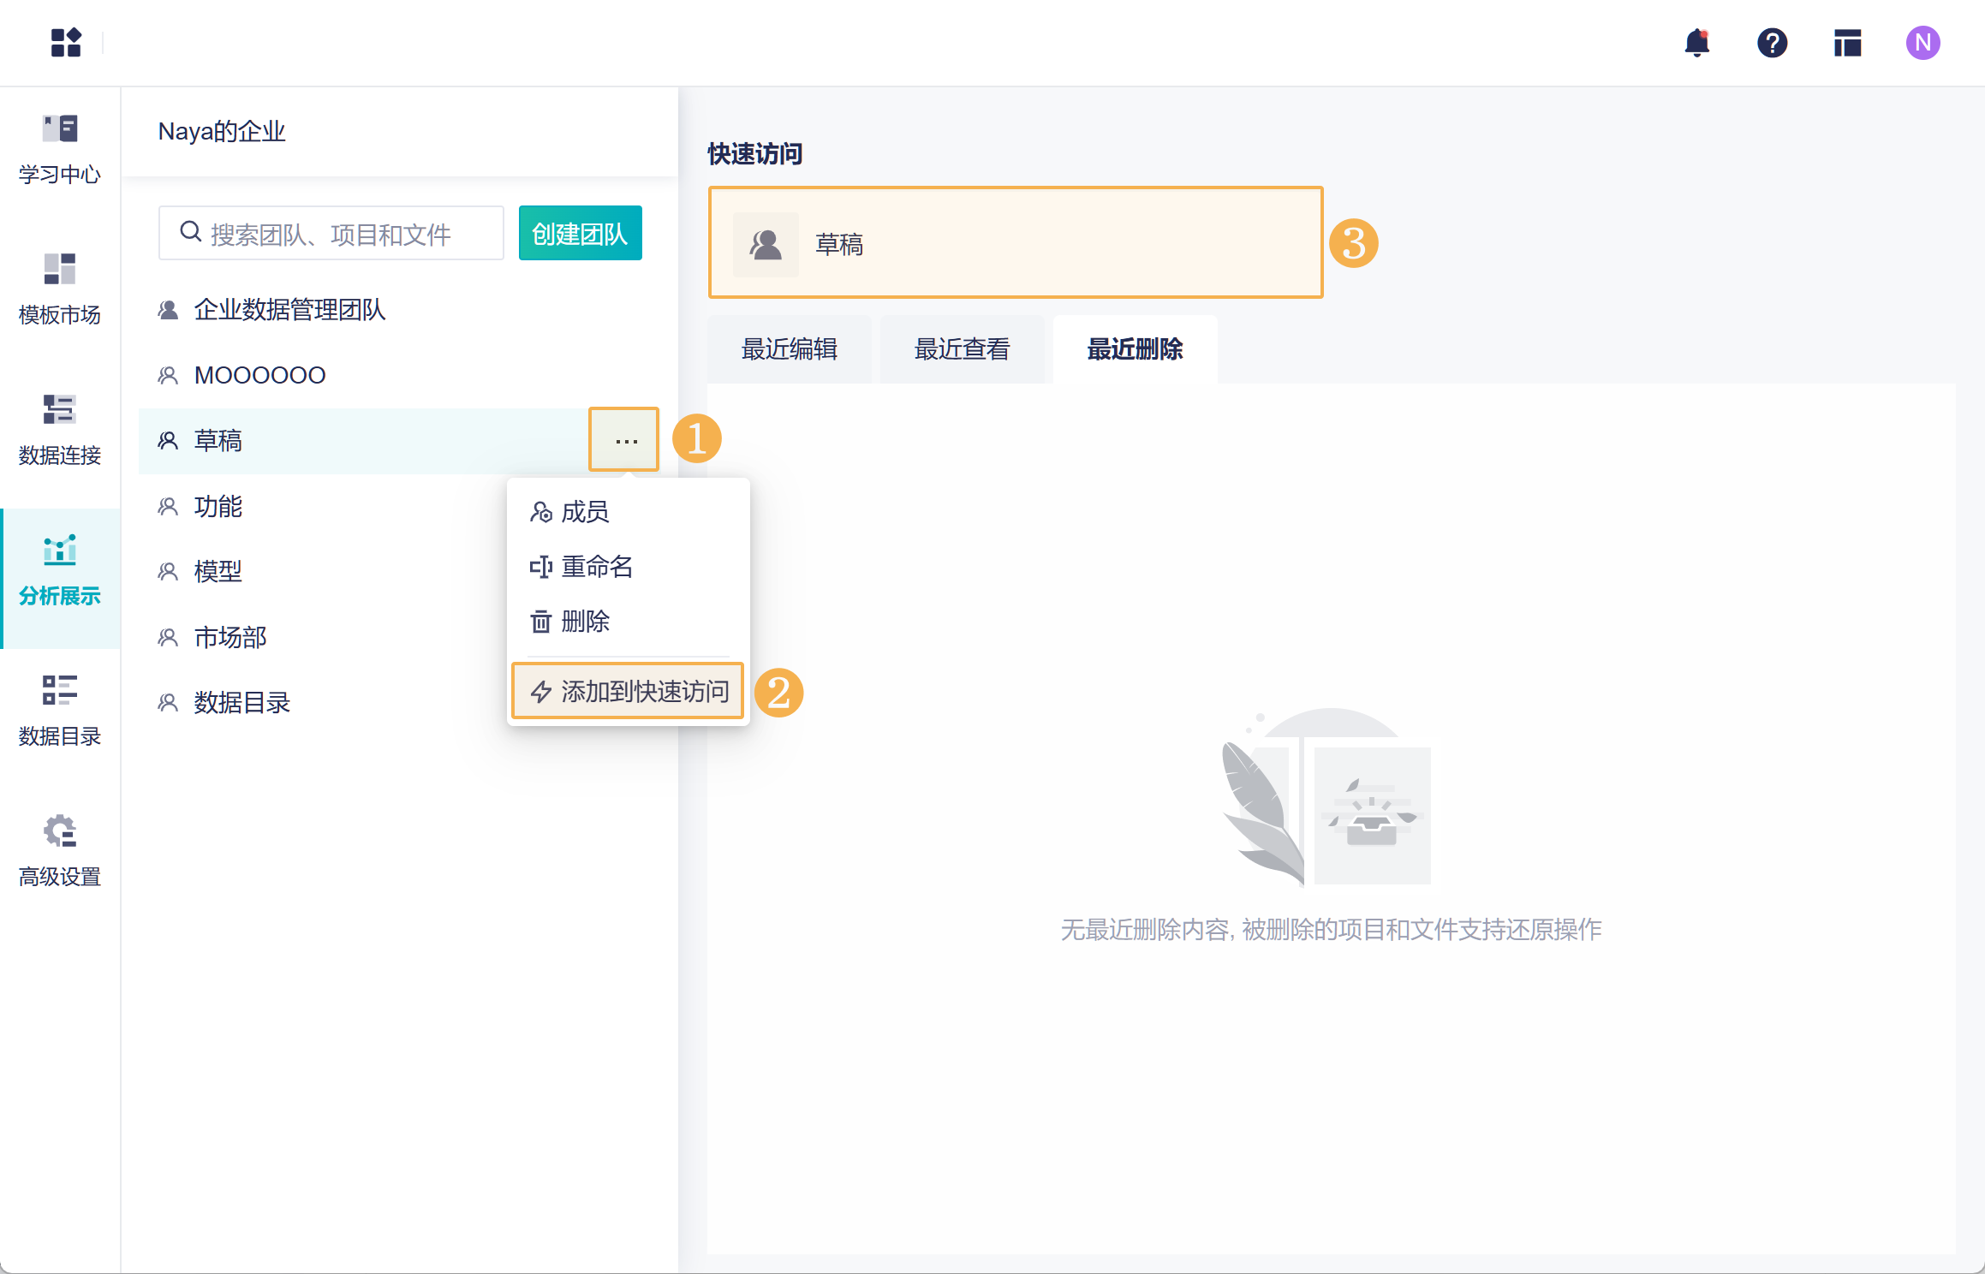Choose 重命名 from the context menu
This screenshot has width=1985, height=1274.
[597, 567]
